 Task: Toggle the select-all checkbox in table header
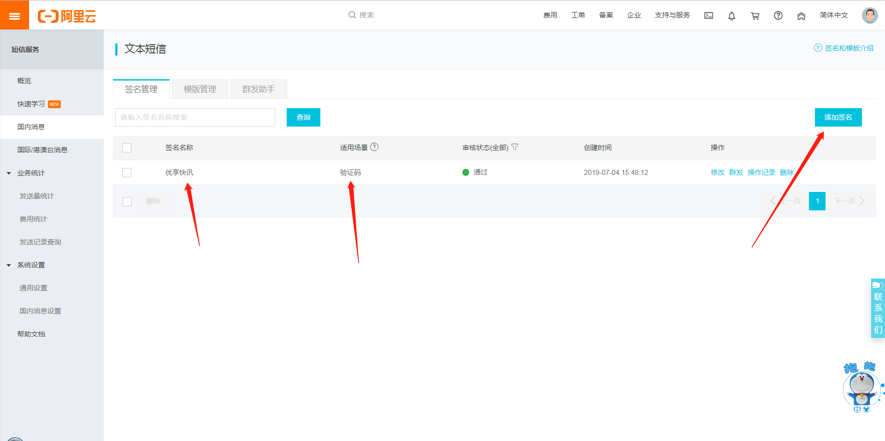(x=127, y=148)
